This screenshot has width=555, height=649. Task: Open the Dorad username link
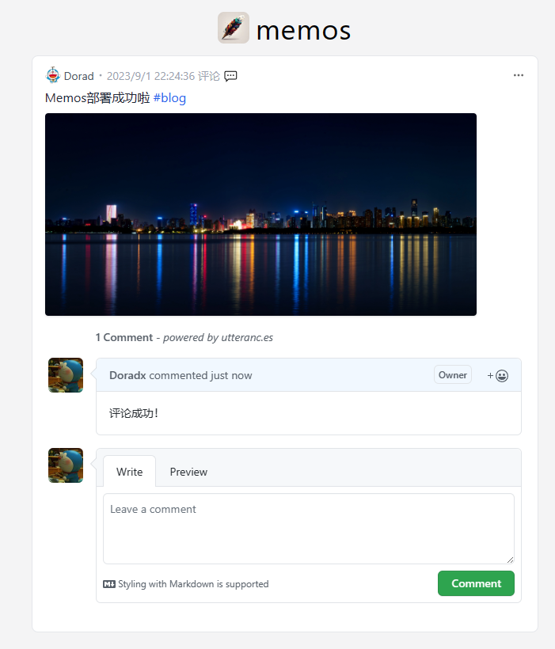(x=78, y=76)
